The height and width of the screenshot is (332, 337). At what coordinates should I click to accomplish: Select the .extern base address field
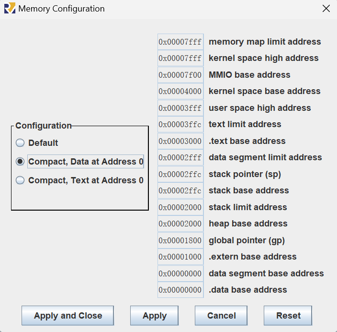tap(180, 257)
